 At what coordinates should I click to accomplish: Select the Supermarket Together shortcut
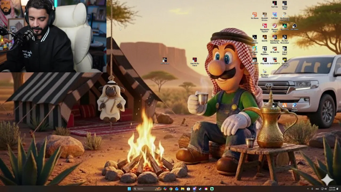(265, 27)
